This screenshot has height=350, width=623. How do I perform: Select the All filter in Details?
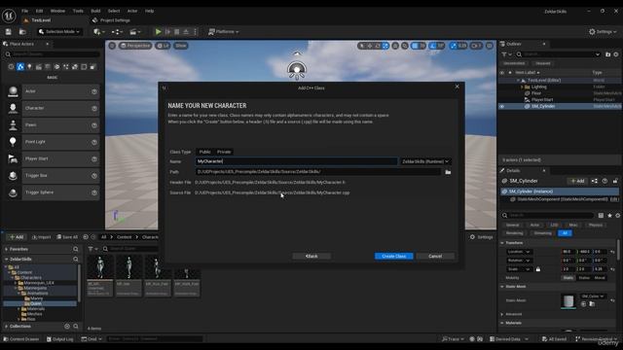tap(565, 233)
